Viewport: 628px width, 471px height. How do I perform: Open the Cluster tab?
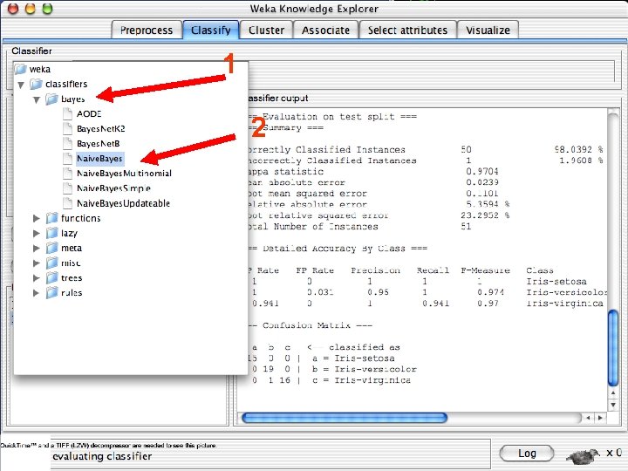pos(266,31)
